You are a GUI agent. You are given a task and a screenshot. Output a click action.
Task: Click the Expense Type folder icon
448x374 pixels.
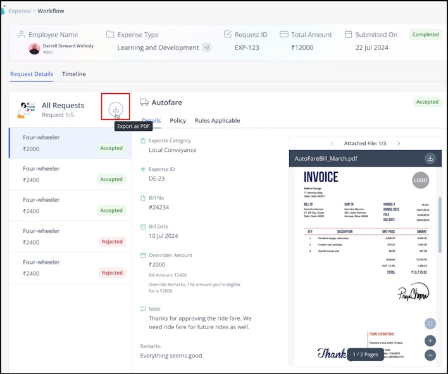[x=110, y=34]
